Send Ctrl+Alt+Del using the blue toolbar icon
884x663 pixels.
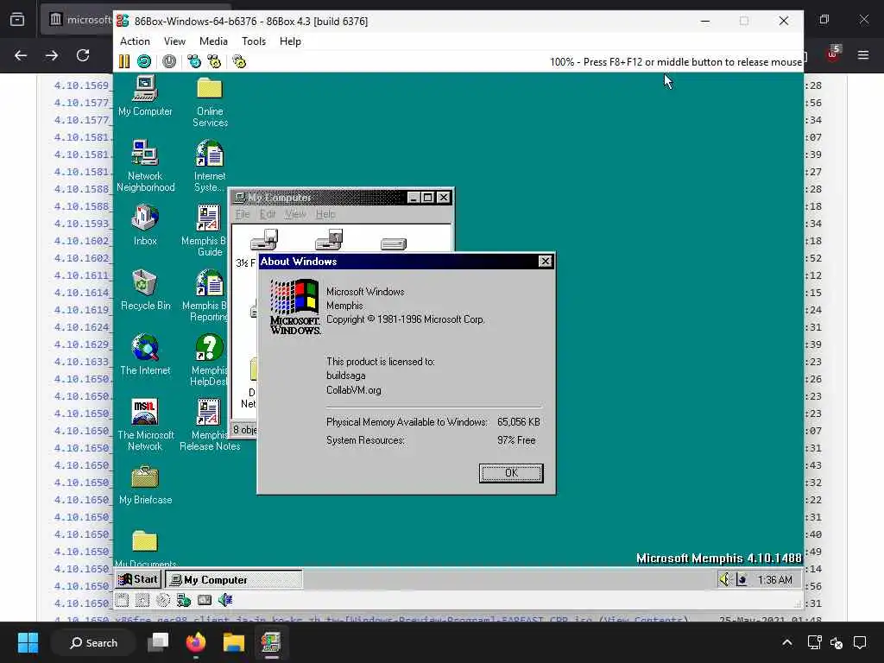(194, 61)
